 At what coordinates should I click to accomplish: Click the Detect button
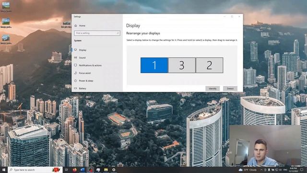(x=230, y=88)
